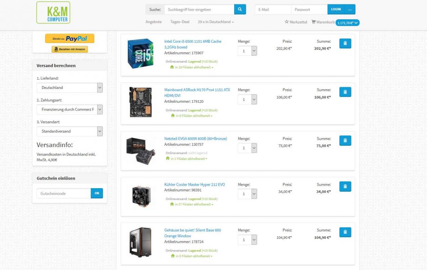The image size is (427, 270).
Task: Open Menge dropdown for Intel Core i5
Action: tap(247, 51)
